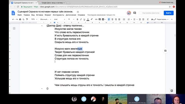Clear formatting from the selection
Image resolution: width=185 pixels, height=104 pixels.
pyautogui.click(x=148, y=19)
